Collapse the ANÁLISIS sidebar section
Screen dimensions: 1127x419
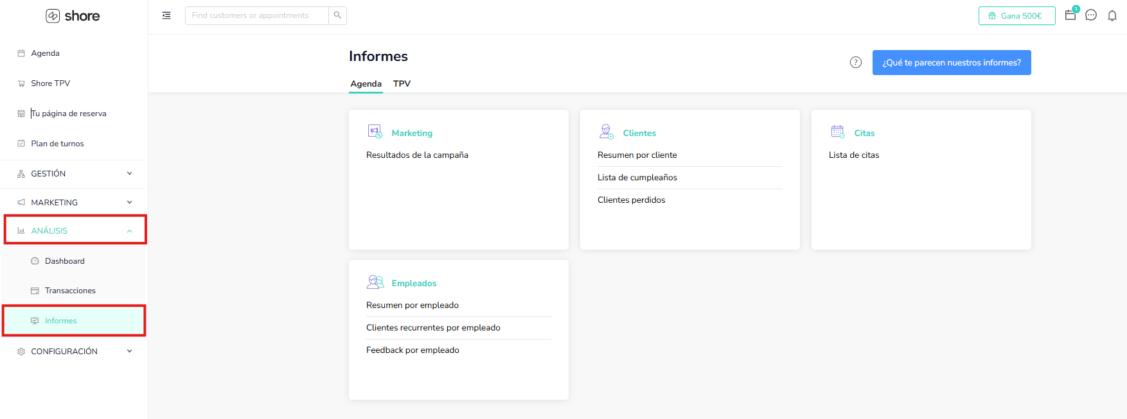coord(75,230)
